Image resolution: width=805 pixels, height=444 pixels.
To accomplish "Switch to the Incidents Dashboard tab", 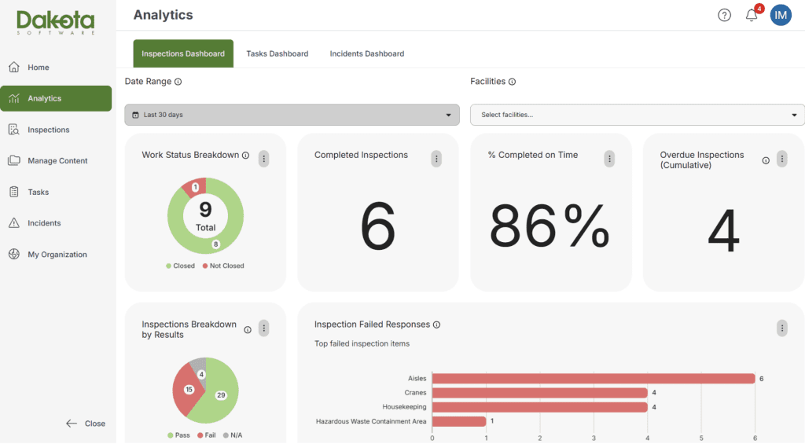I will tap(367, 53).
